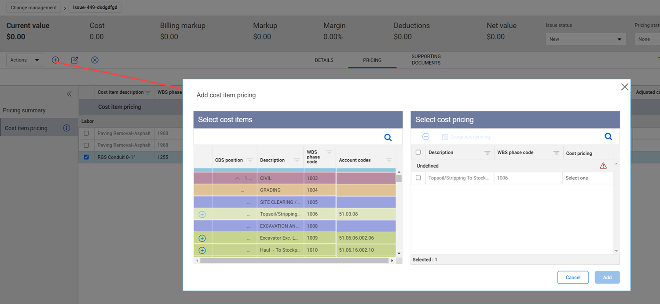The height and width of the screenshot is (304, 660).
Task: Click the add cost item plus icon
Action: [55, 60]
